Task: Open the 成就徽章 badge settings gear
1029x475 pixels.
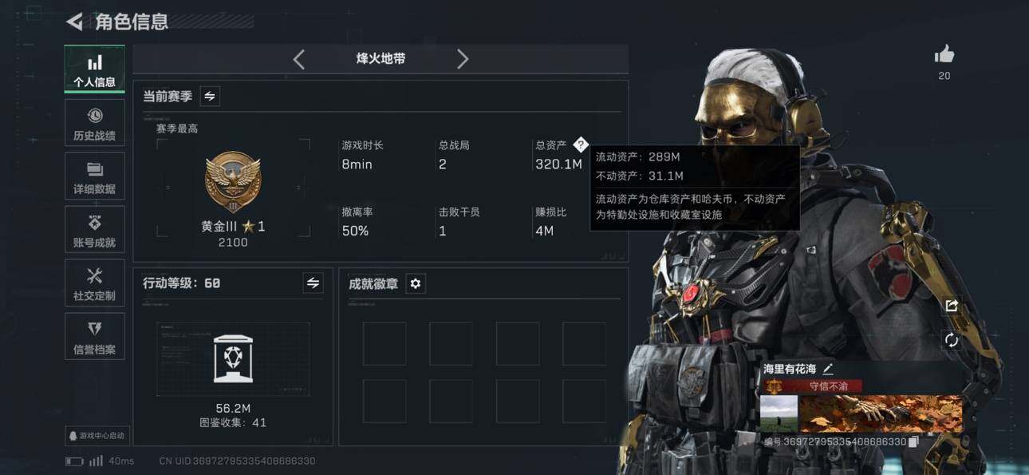Action: (x=416, y=283)
